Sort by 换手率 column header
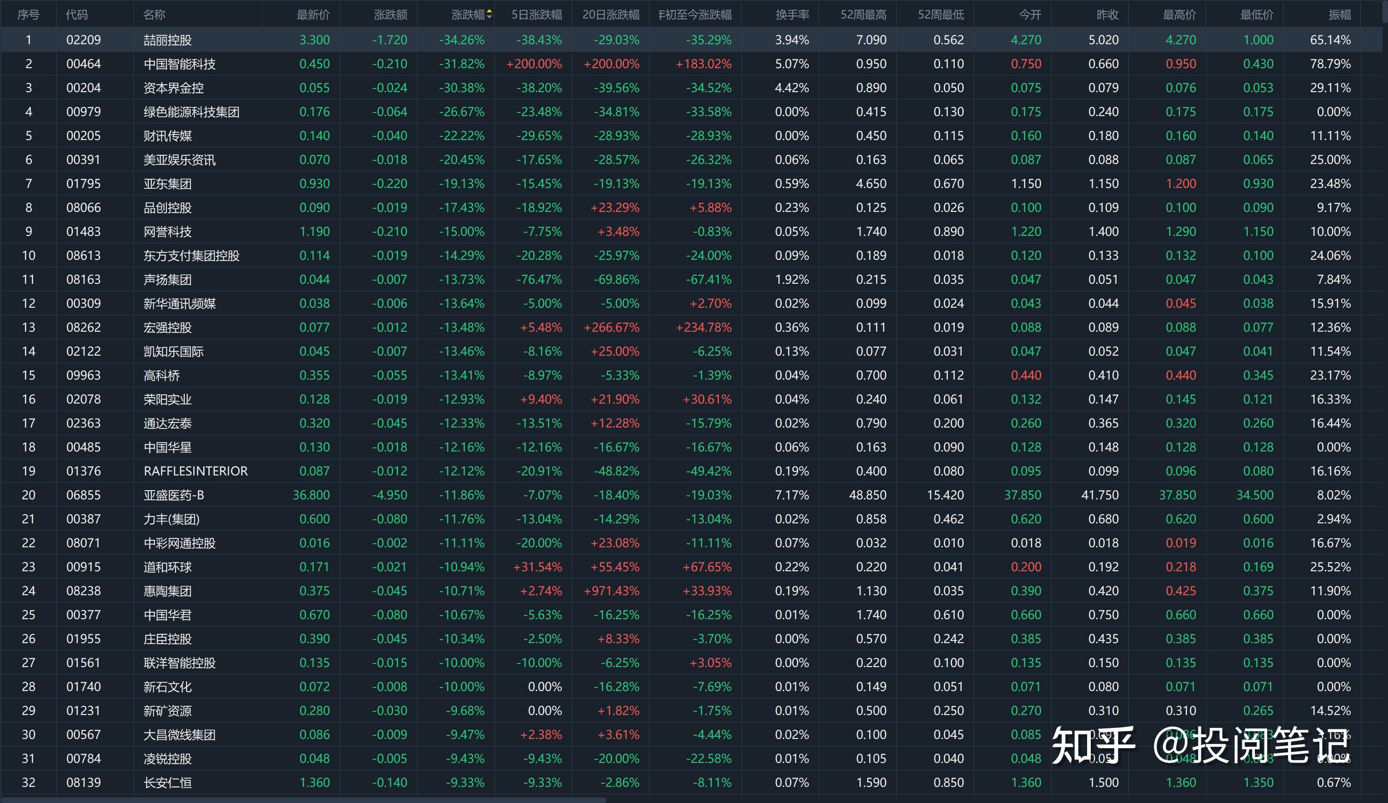The height and width of the screenshot is (803, 1388). click(793, 15)
